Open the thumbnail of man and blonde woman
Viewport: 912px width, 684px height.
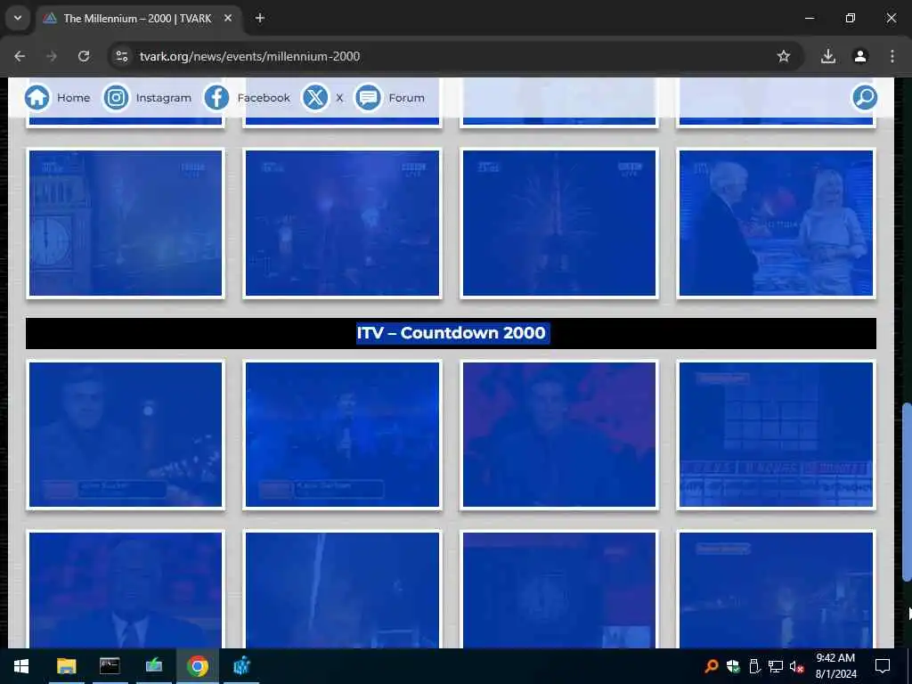776,224
